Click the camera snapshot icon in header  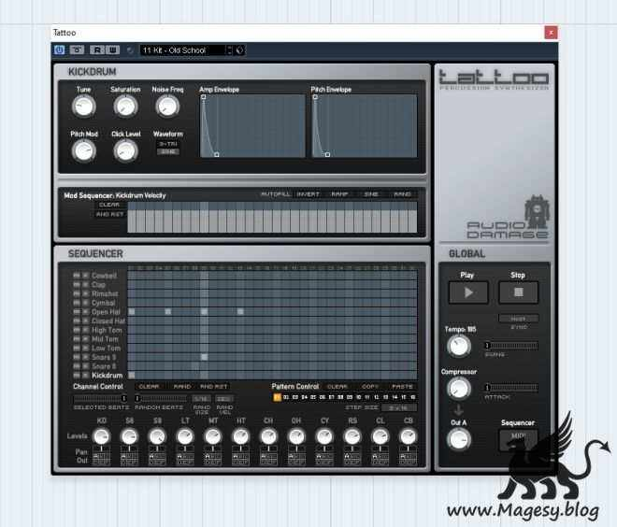77,50
